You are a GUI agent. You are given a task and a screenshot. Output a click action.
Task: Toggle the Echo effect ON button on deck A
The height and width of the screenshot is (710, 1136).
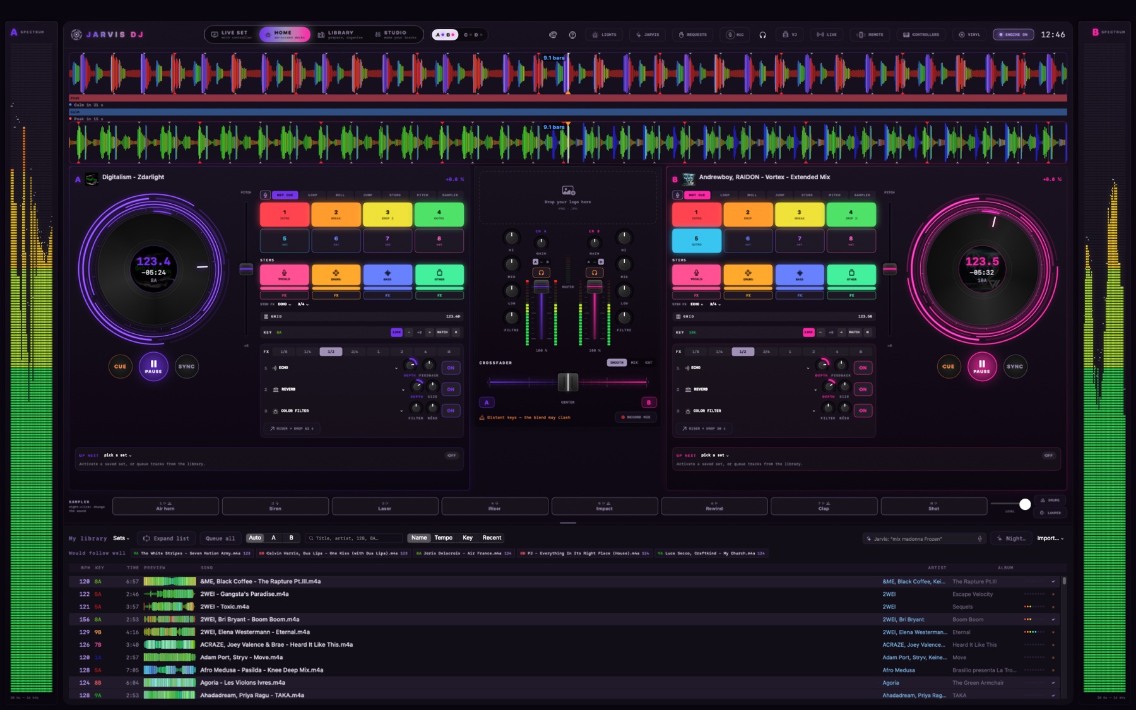pyautogui.click(x=451, y=367)
